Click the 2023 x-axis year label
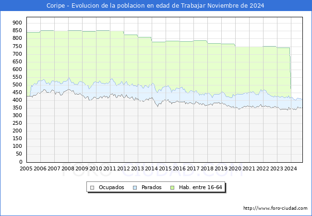The height and width of the screenshot is (216, 312). tap(277, 168)
